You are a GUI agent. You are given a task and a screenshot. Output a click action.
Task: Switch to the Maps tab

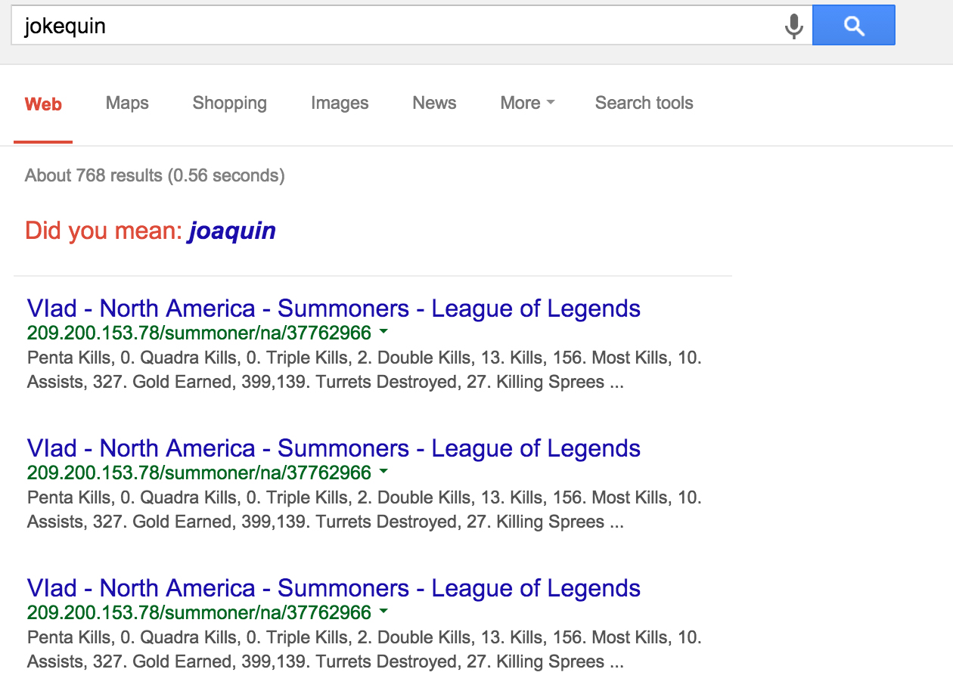[x=127, y=104]
